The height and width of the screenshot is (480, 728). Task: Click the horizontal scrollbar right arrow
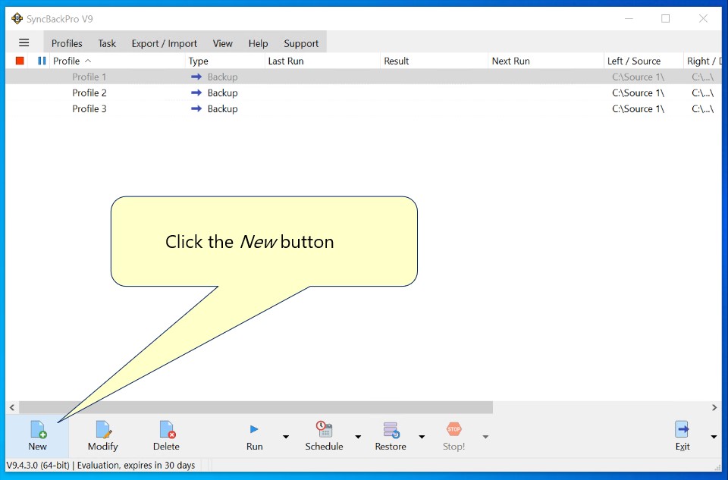pos(714,407)
